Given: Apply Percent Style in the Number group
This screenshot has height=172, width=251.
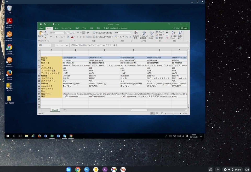Looking at the screenshot, I should [x=120, y=37].
